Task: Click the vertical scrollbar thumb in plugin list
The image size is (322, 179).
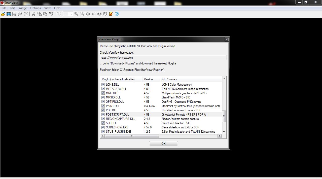Action: click(x=224, y=116)
